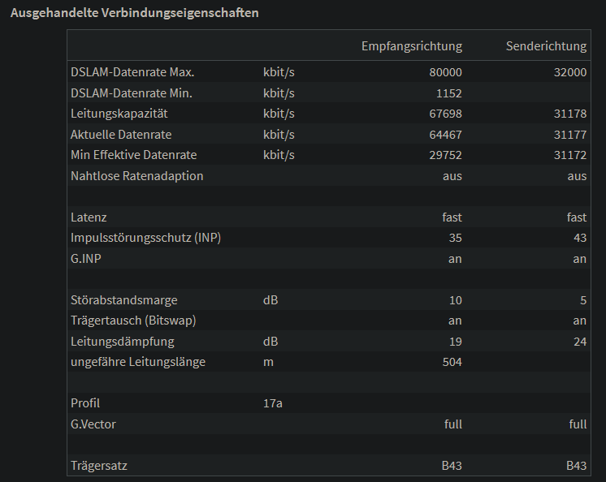Click the approximate line length value 504

[x=451, y=362]
